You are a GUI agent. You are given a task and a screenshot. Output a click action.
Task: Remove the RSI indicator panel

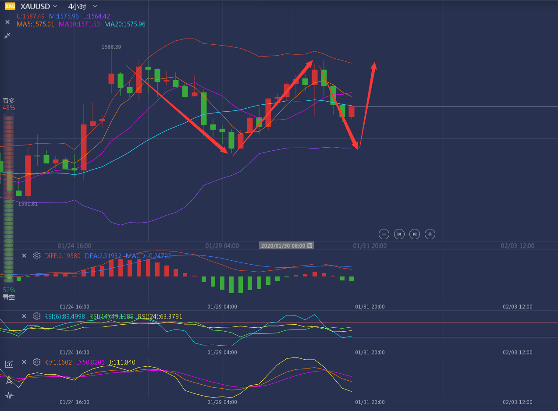coord(24,316)
